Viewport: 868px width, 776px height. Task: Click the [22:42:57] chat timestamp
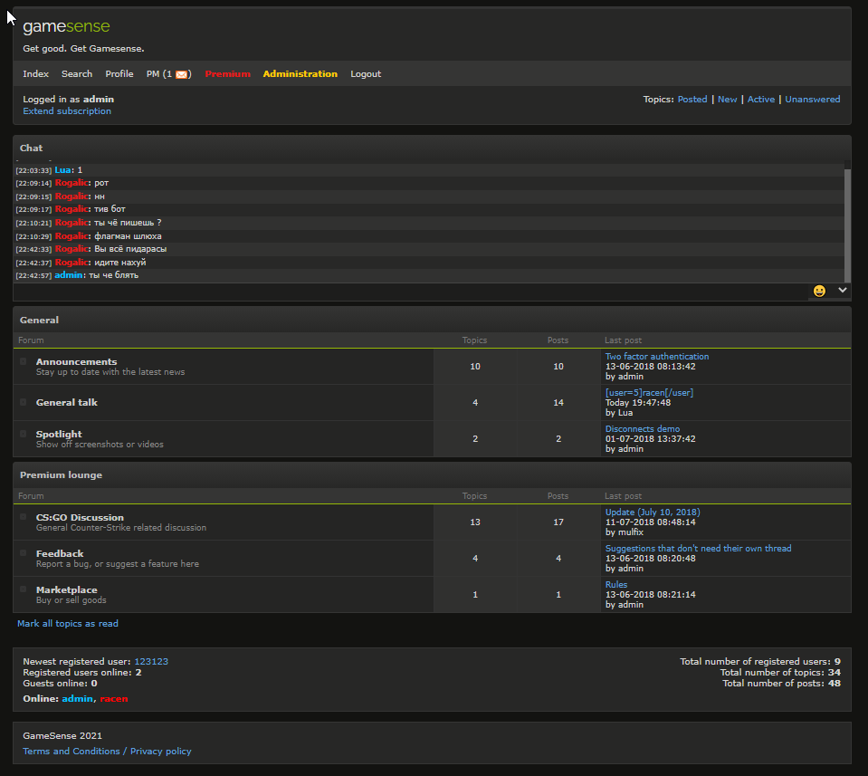pyautogui.click(x=33, y=276)
